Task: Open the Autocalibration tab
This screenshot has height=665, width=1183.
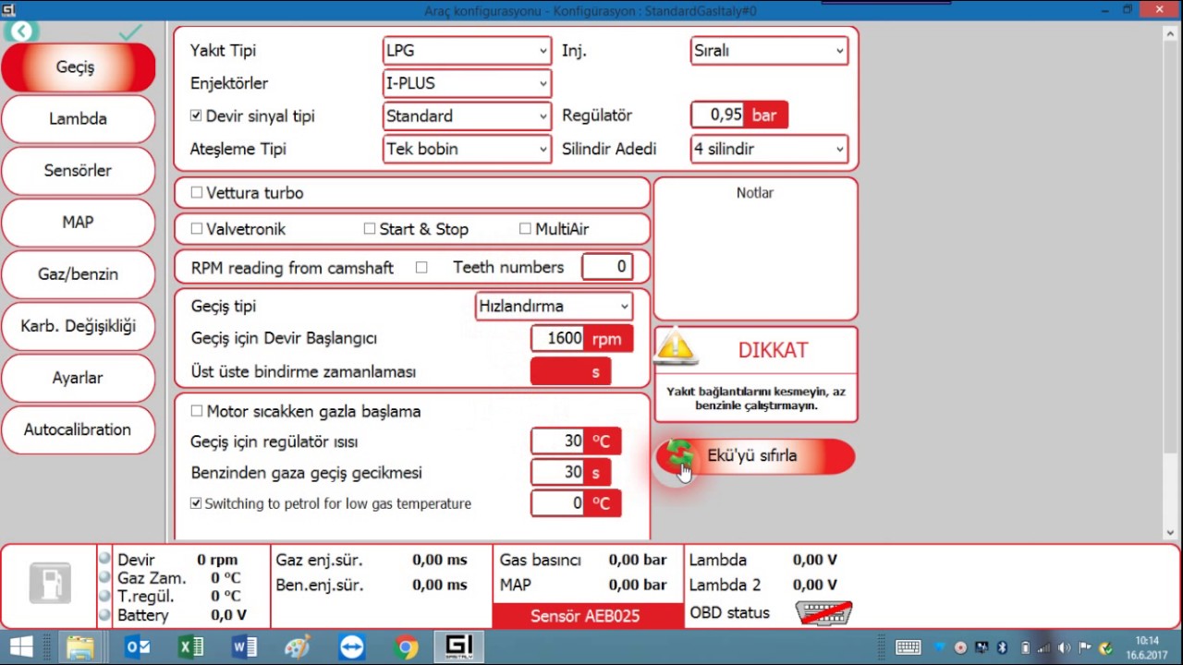Action: pyautogui.click(x=78, y=429)
